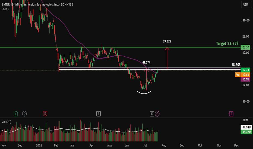Click the Target 23.37$ annotation text
Viewport: 253px width, 149px height.
point(227,44)
